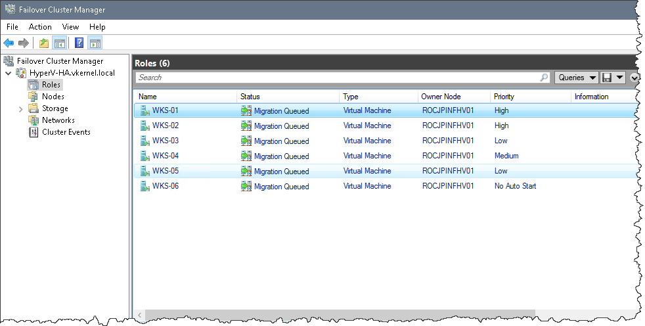Sort by the Priority column header

point(531,97)
